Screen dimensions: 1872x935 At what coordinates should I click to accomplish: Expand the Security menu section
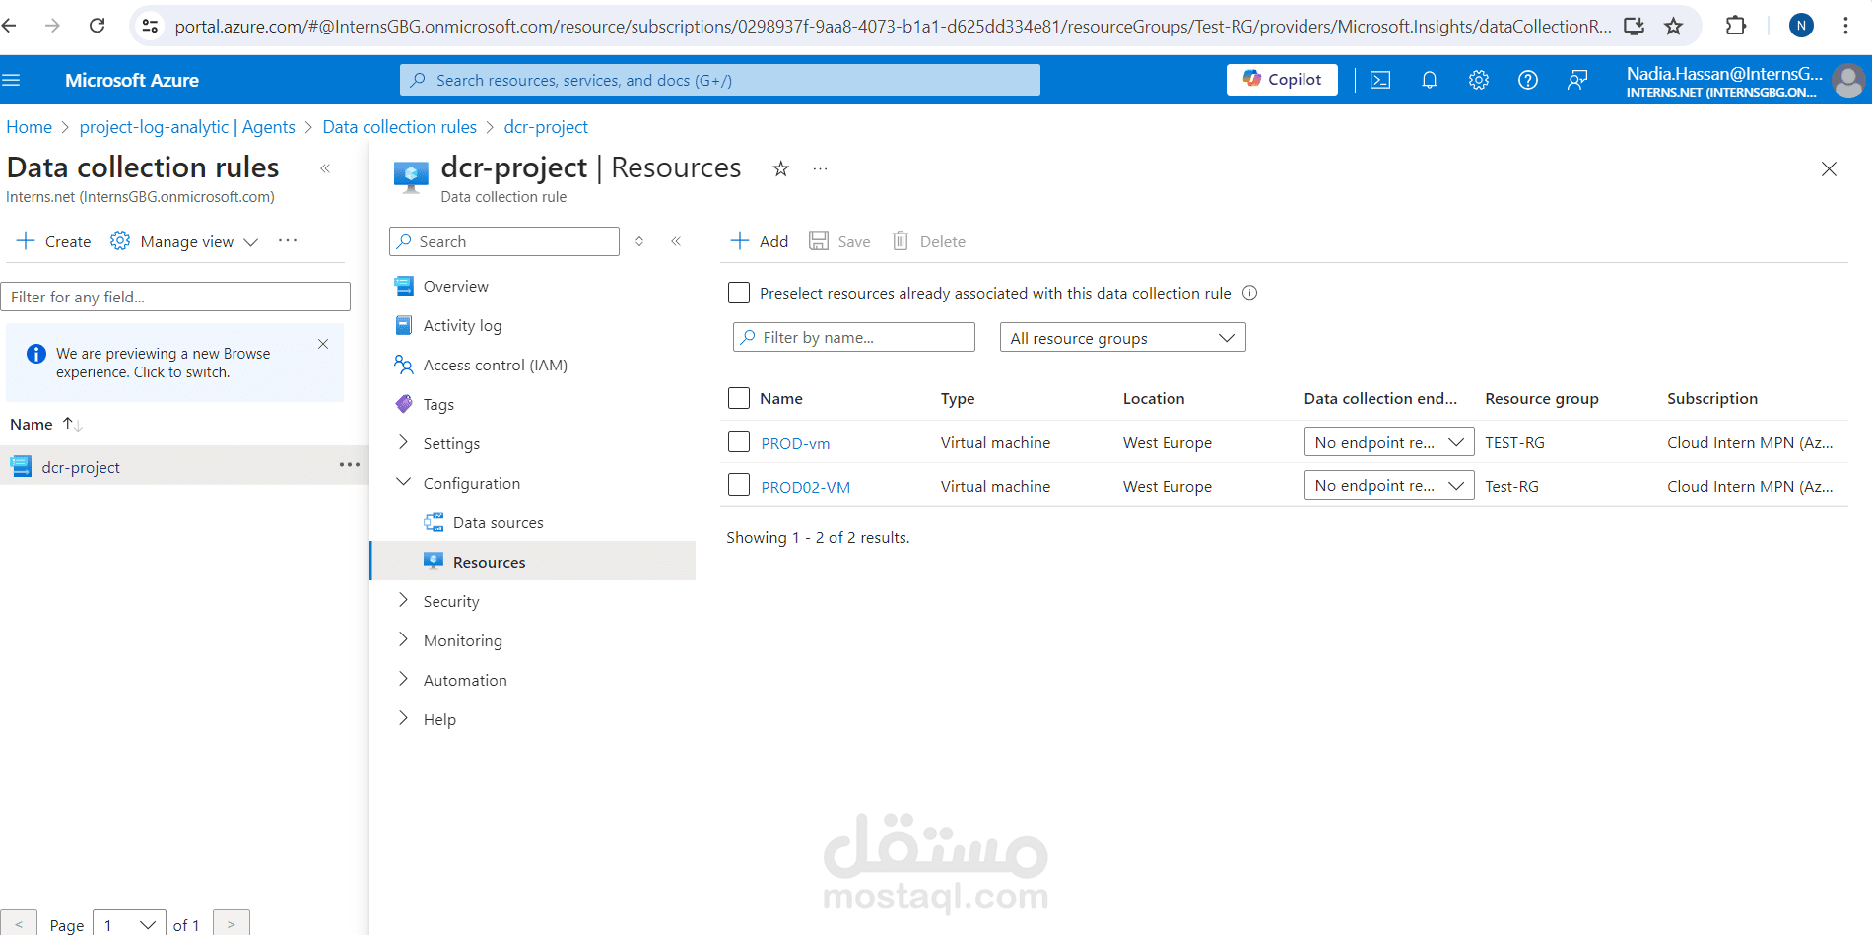(451, 601)
